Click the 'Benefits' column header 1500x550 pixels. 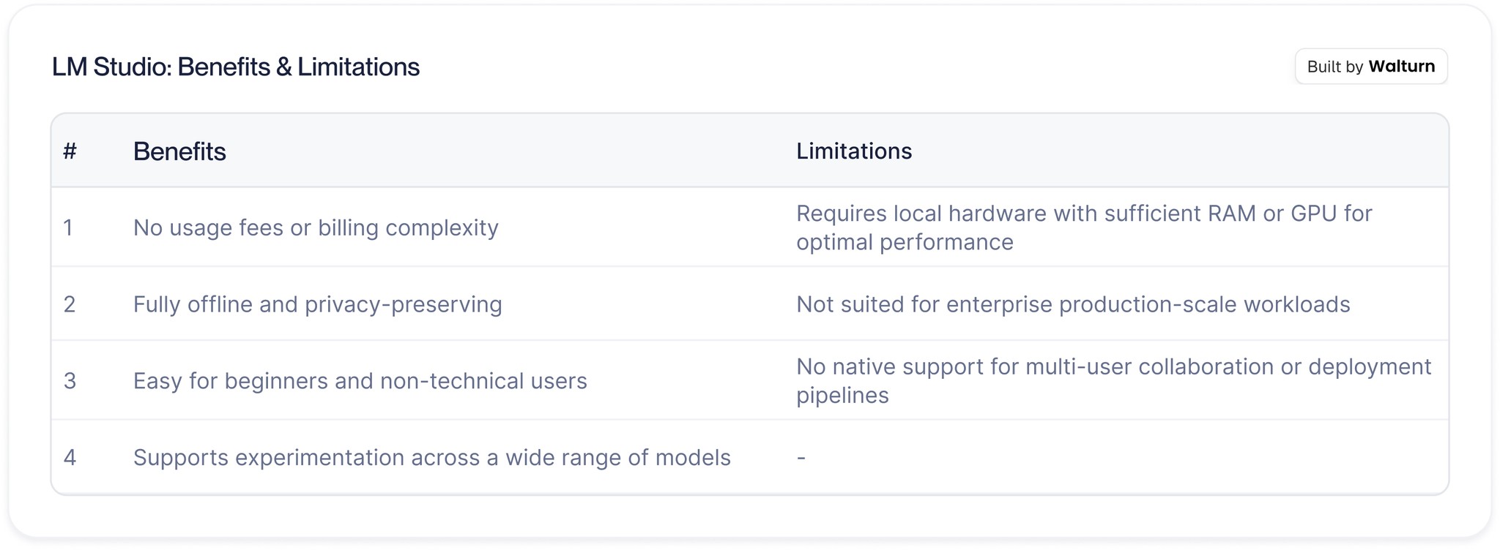(x=179, y=151)
